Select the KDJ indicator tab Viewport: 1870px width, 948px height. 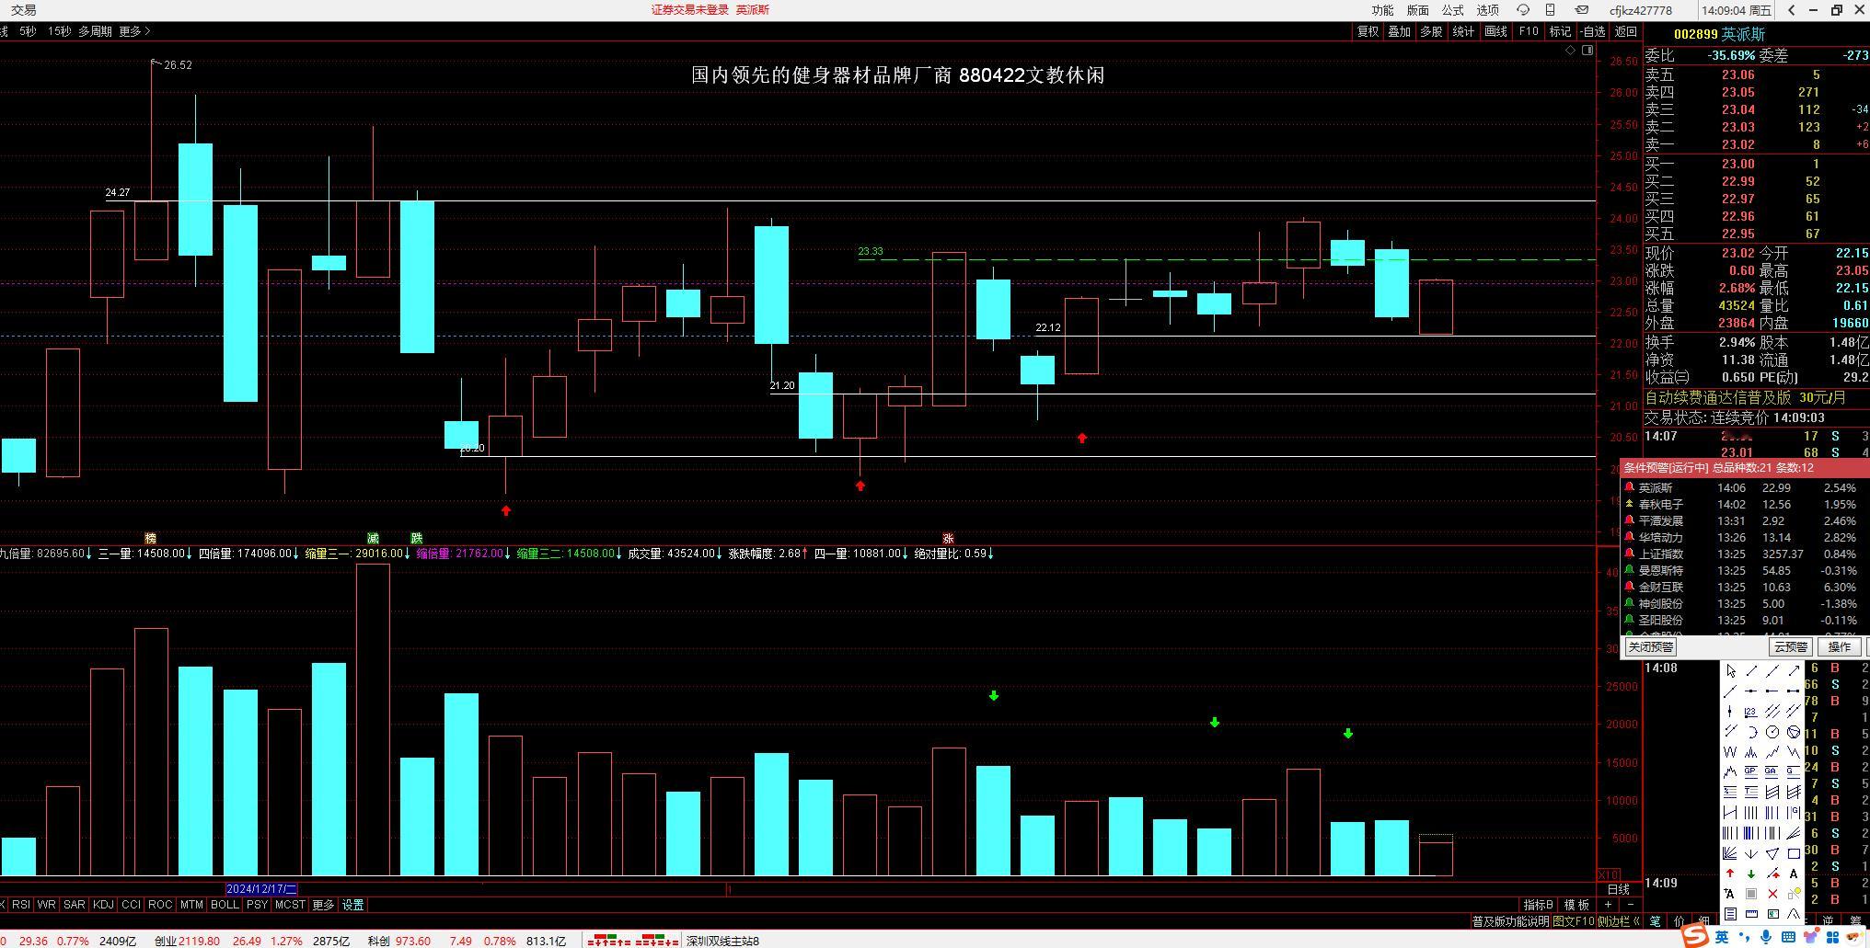coord(103,905)
